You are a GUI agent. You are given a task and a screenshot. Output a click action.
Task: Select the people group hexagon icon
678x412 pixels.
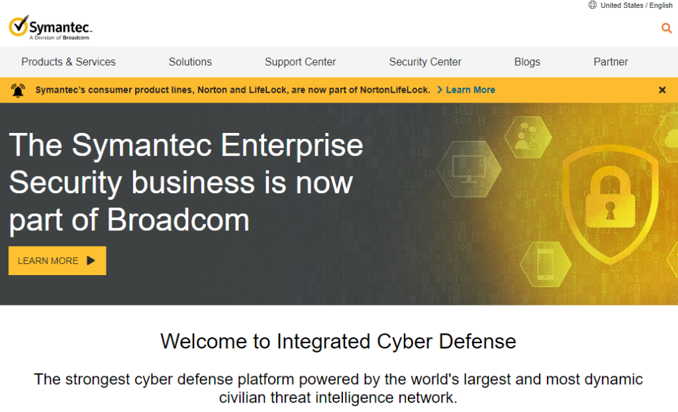pos(527,136)
